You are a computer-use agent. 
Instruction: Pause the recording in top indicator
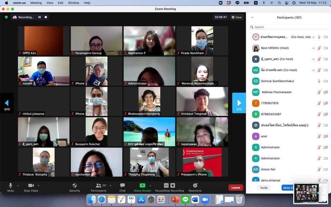click(40, 17)
